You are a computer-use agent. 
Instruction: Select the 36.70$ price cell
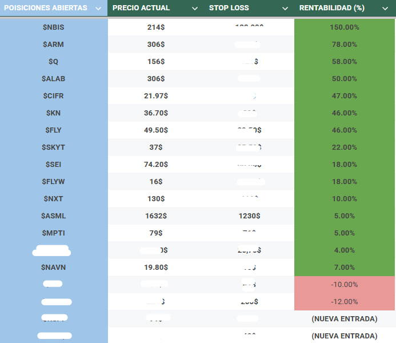(x=156, y=113)
